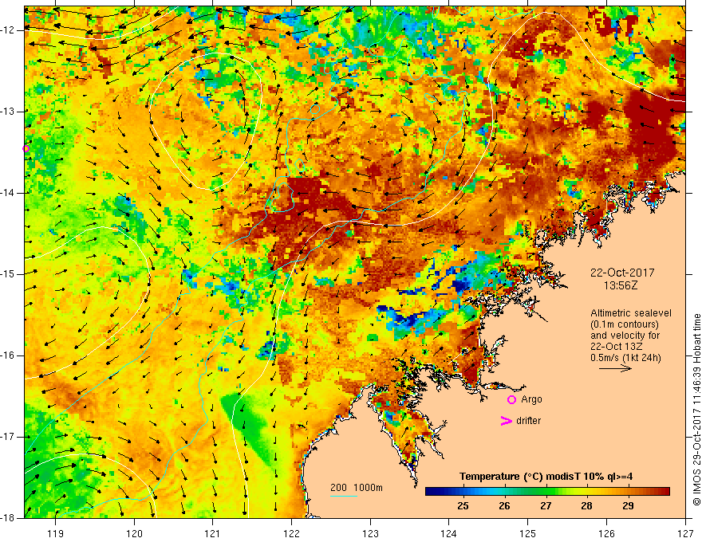Select the temperature color bar
The width and height of the screenshot is (702, 542).
tap(547, 491)
